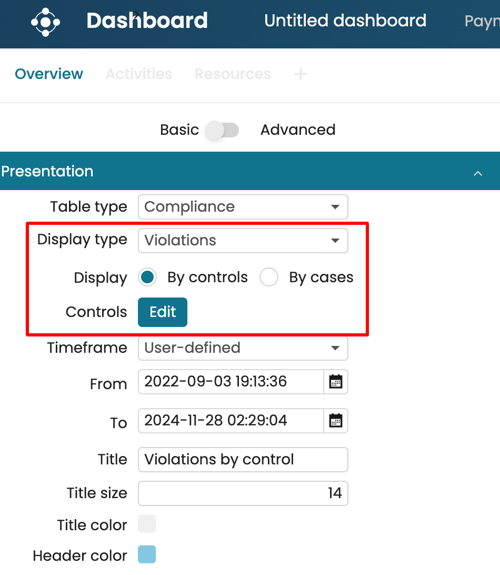Click the Edit controls button

[162, 312]
